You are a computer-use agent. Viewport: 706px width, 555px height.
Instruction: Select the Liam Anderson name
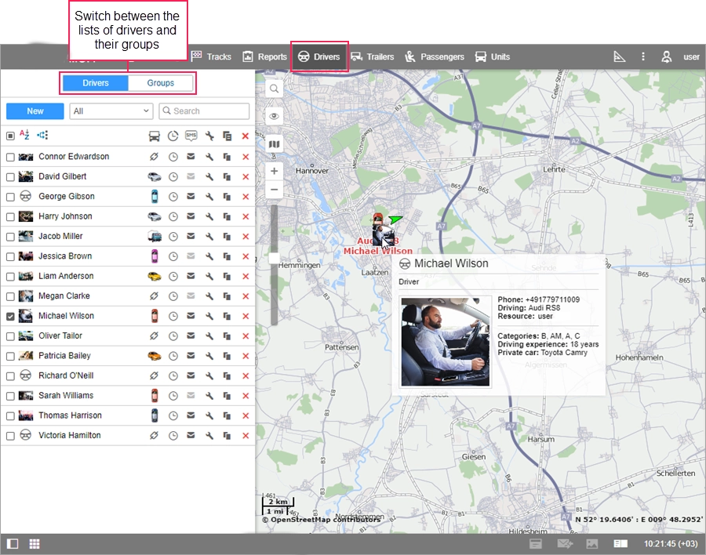click(x=66, y=276)
